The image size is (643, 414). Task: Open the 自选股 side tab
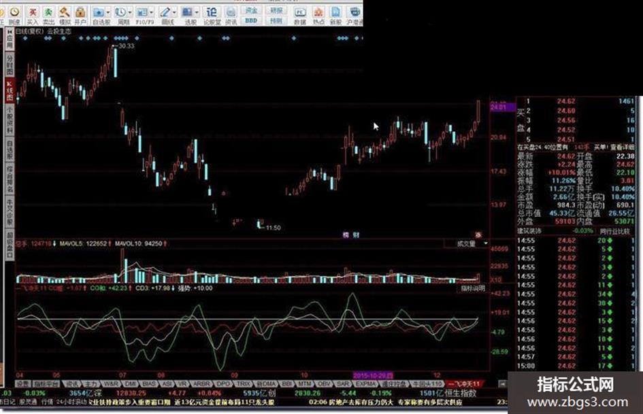click(x=9, y=149)
